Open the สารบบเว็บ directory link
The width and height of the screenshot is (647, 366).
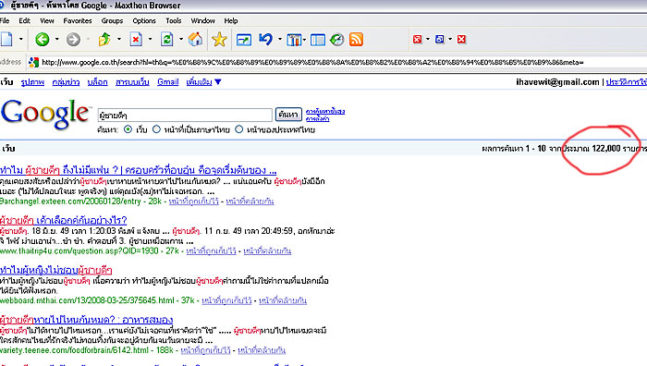click(x=132, y=81)
